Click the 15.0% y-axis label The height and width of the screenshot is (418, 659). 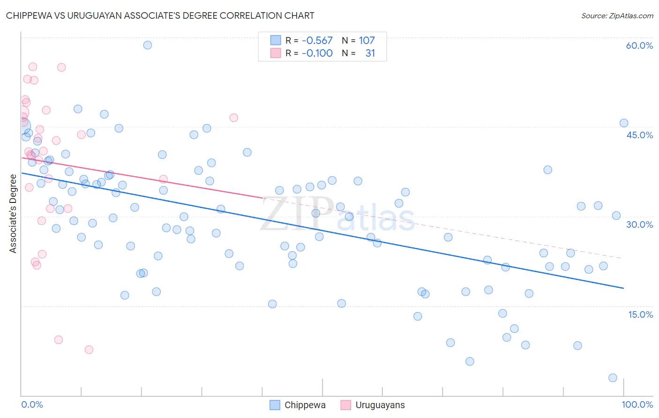tap(640, 314)
